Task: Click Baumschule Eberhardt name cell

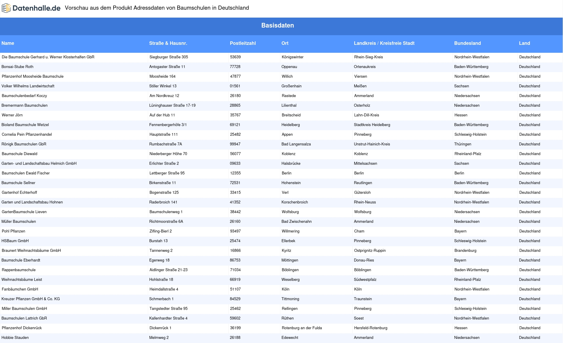Action: (x=21, y=260)
